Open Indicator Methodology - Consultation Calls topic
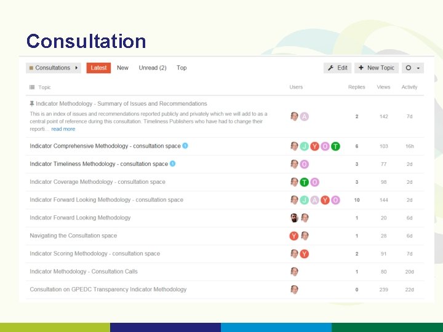Viewport: 443px width, 332px height. 84,271
